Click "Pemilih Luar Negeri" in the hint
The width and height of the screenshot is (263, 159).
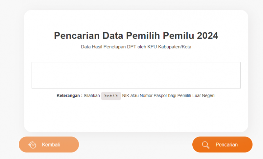tap(196, 96)
